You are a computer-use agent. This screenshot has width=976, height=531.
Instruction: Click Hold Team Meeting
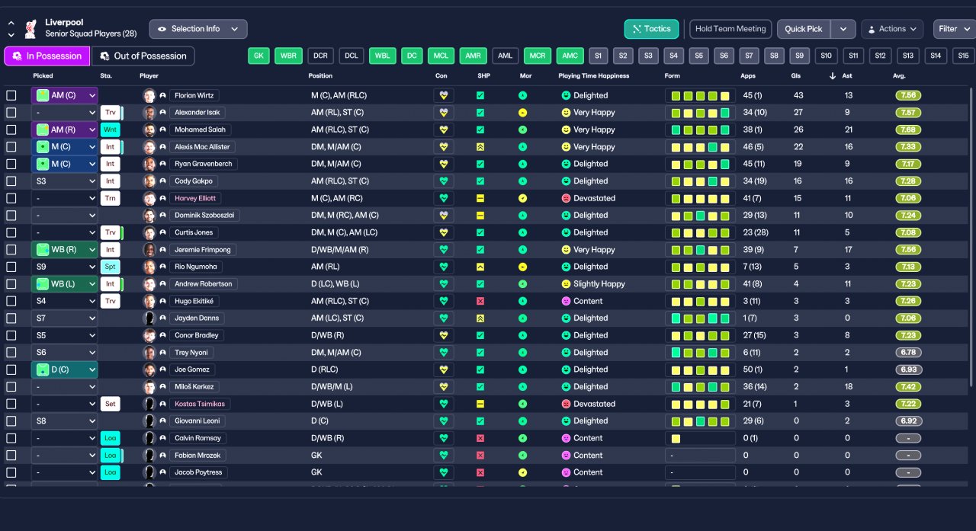(730, 29)
